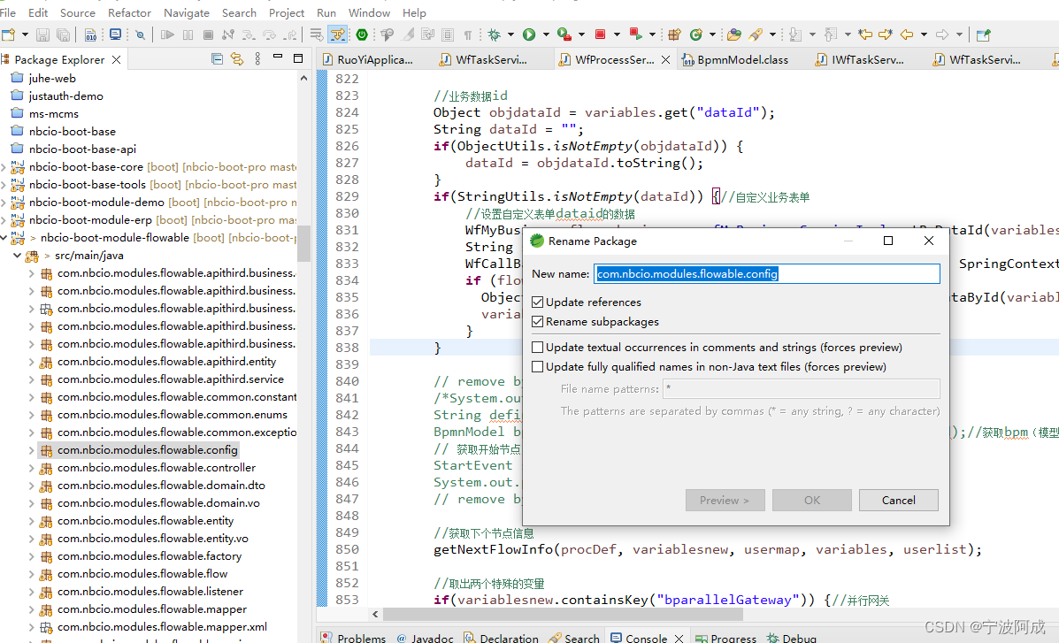Image resolution: width=1059 pixels, height=643 pixels.
Task: Open Package Explorer view menu dots
Action: point(257,59)
